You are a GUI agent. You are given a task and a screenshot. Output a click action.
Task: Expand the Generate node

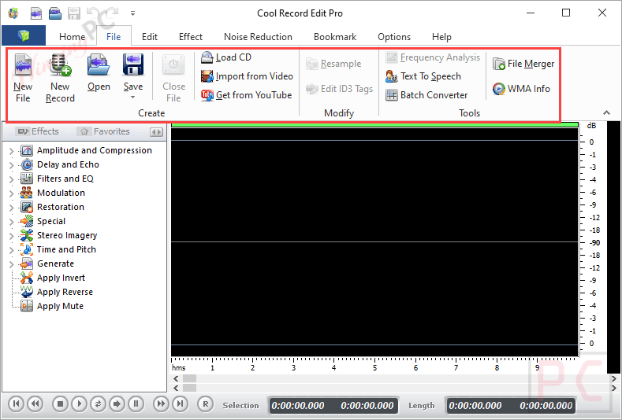coord(11,264)
